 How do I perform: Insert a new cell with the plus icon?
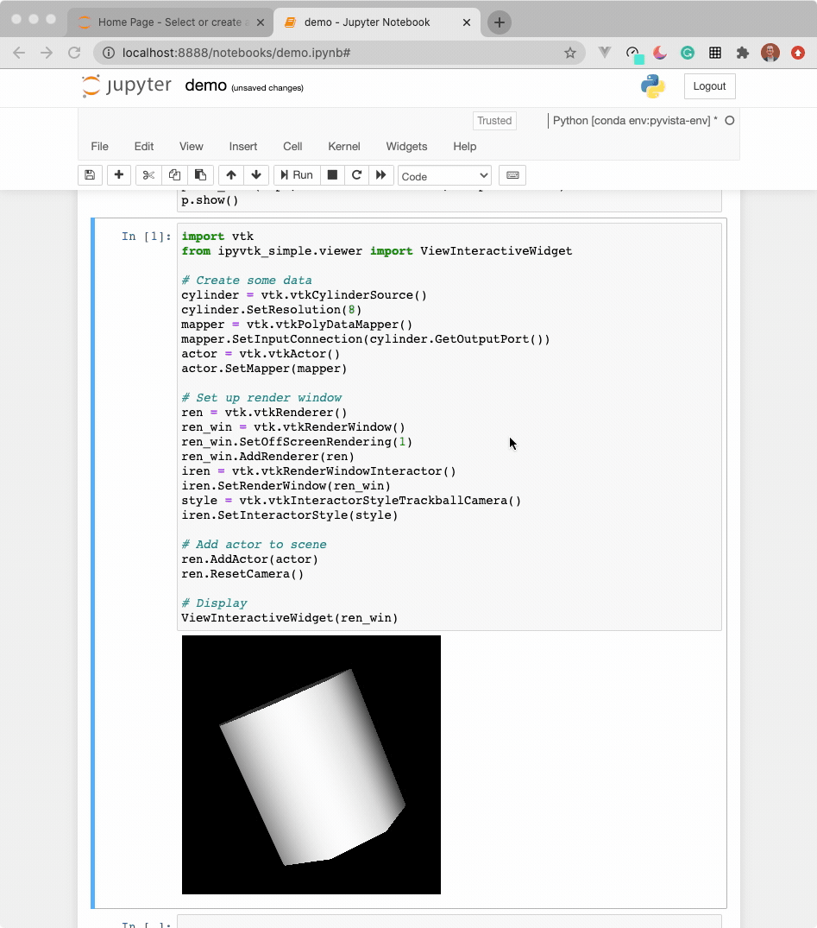119,174
